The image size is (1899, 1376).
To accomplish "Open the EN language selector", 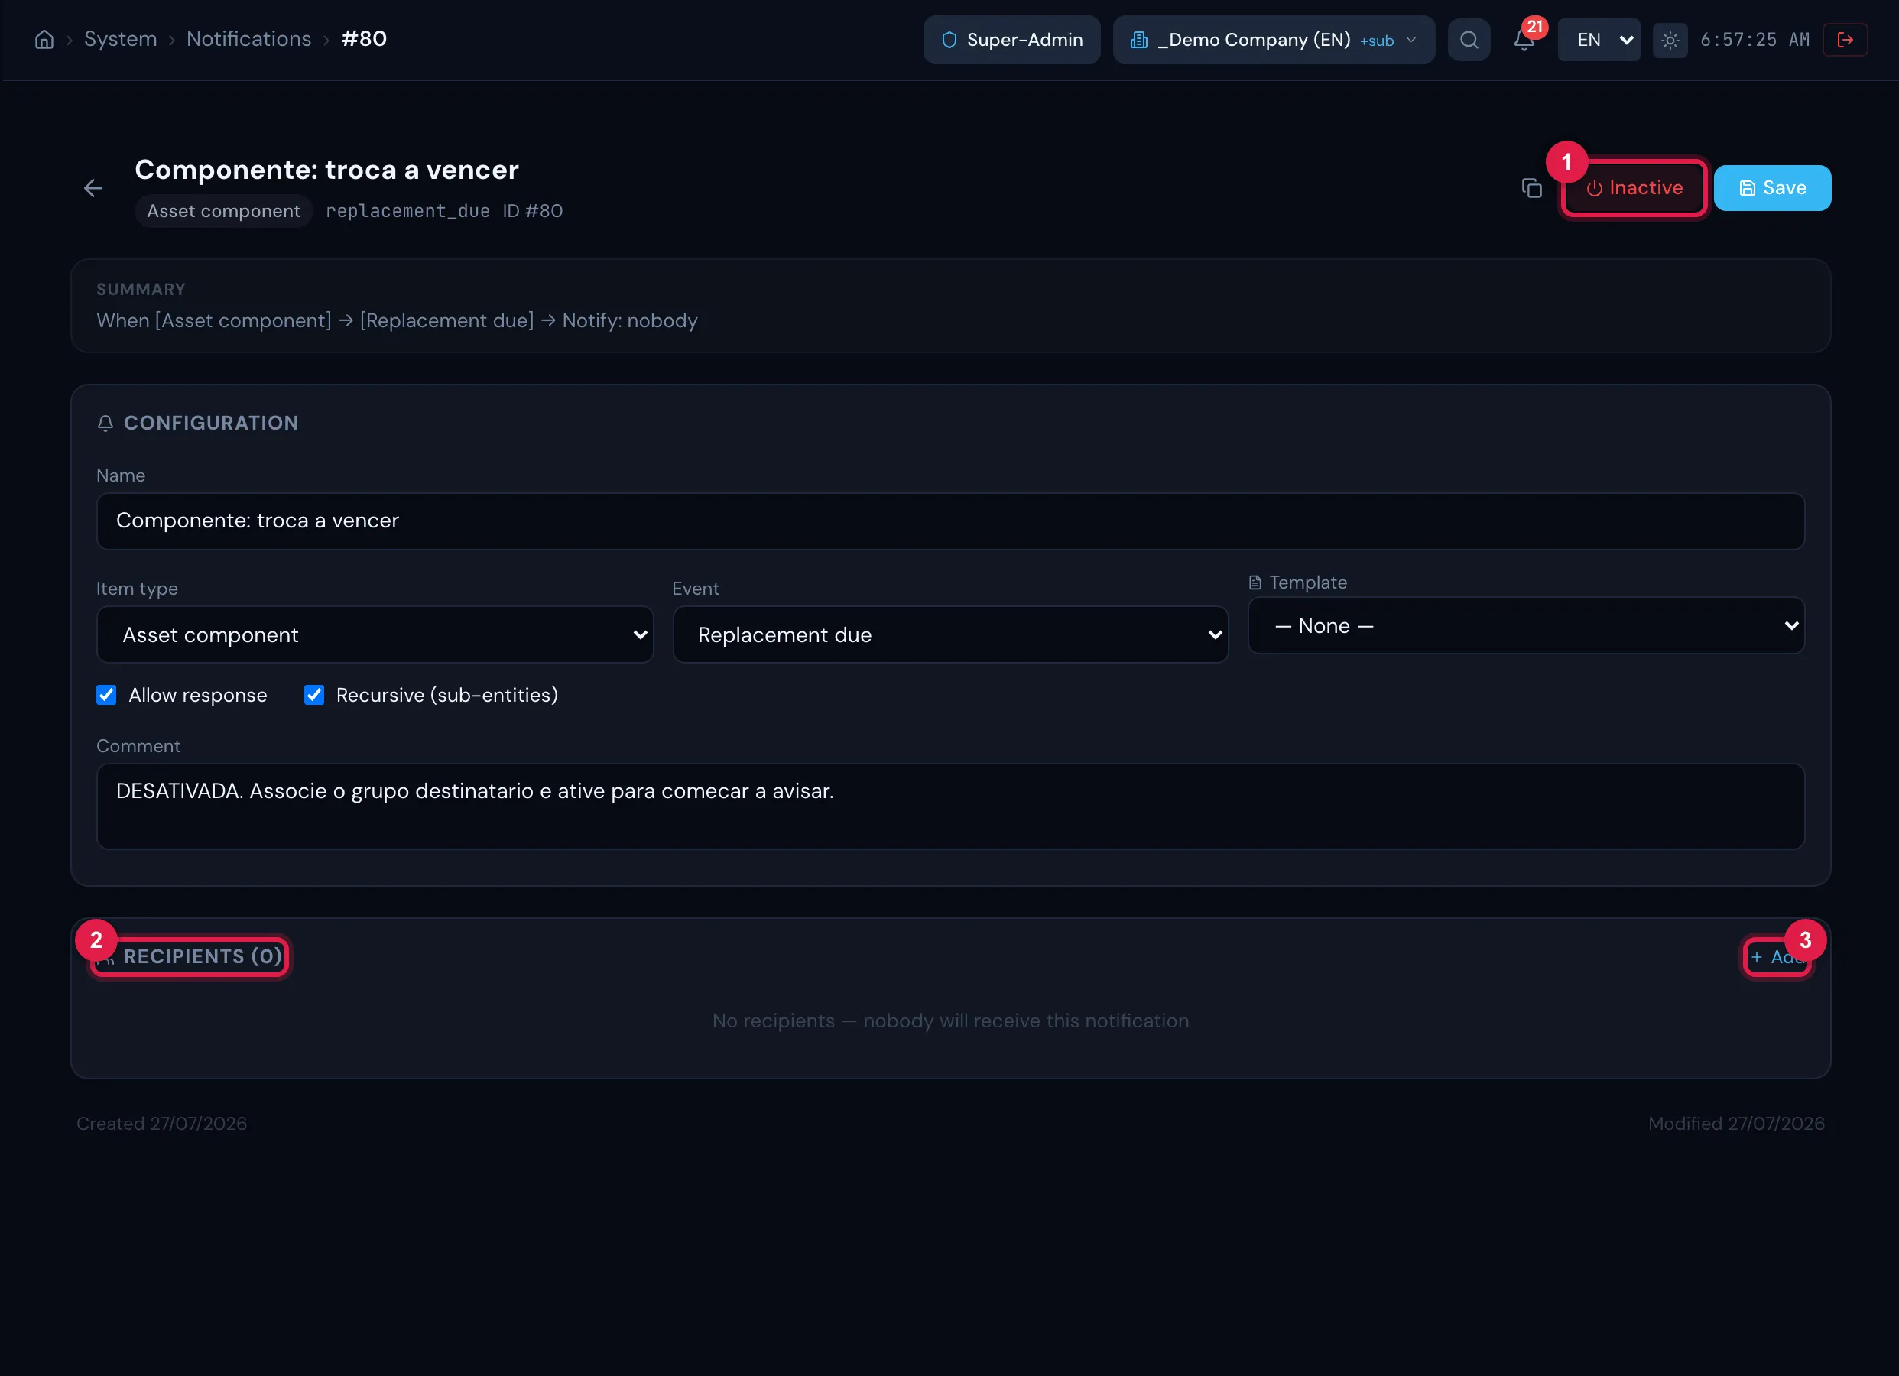I will coord(1599,39).
